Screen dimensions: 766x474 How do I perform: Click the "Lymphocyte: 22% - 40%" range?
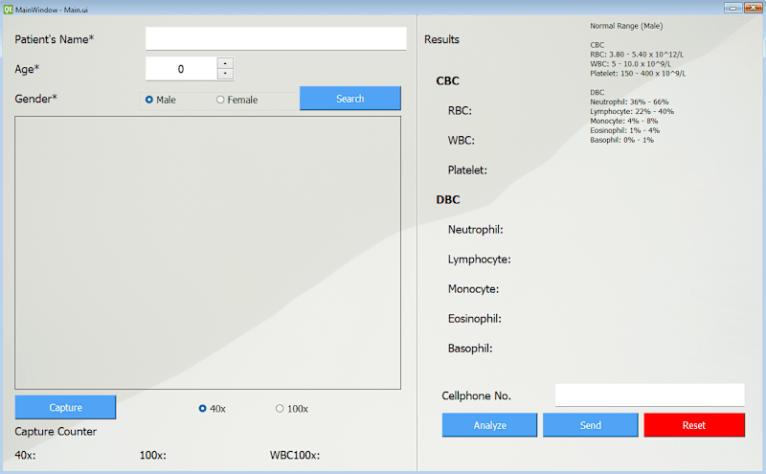click(x=632, y=111)
